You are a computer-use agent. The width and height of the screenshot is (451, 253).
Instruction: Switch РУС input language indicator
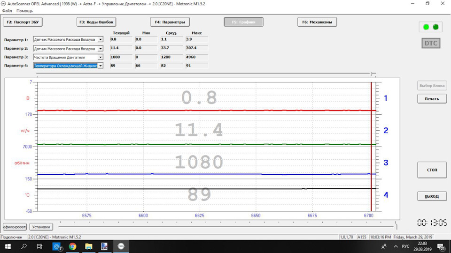coord(405,246)
